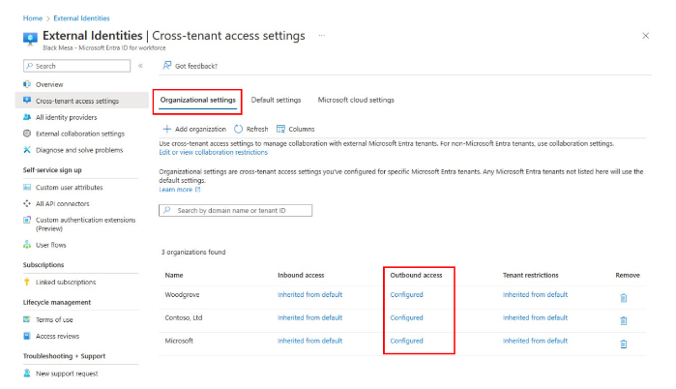Remove Contoso, Ltd using the trash icon
Viewport: 676px width, 389px height.
(x=624, y=321)
